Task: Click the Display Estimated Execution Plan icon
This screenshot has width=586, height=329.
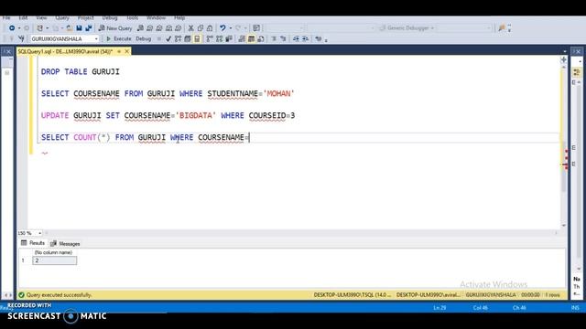Action: tap(179, 38)
